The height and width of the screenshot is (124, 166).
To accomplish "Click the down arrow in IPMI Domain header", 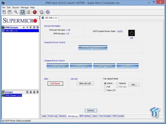I will coord(27,27).
